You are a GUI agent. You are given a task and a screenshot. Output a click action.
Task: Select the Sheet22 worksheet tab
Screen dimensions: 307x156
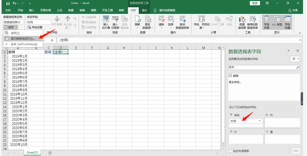tap(32, 153)
